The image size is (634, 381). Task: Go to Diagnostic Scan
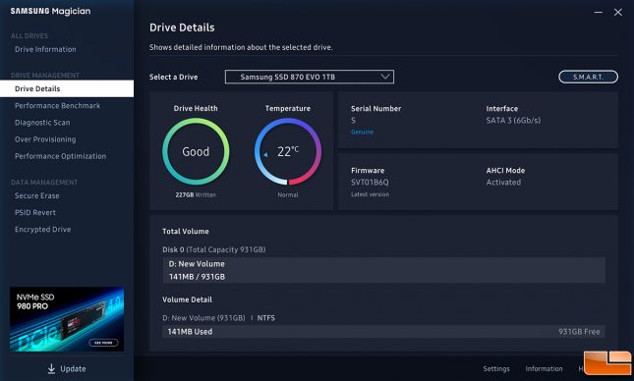(x=42, y=123)
